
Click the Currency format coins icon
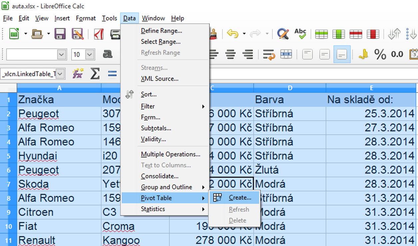(363, 54)
